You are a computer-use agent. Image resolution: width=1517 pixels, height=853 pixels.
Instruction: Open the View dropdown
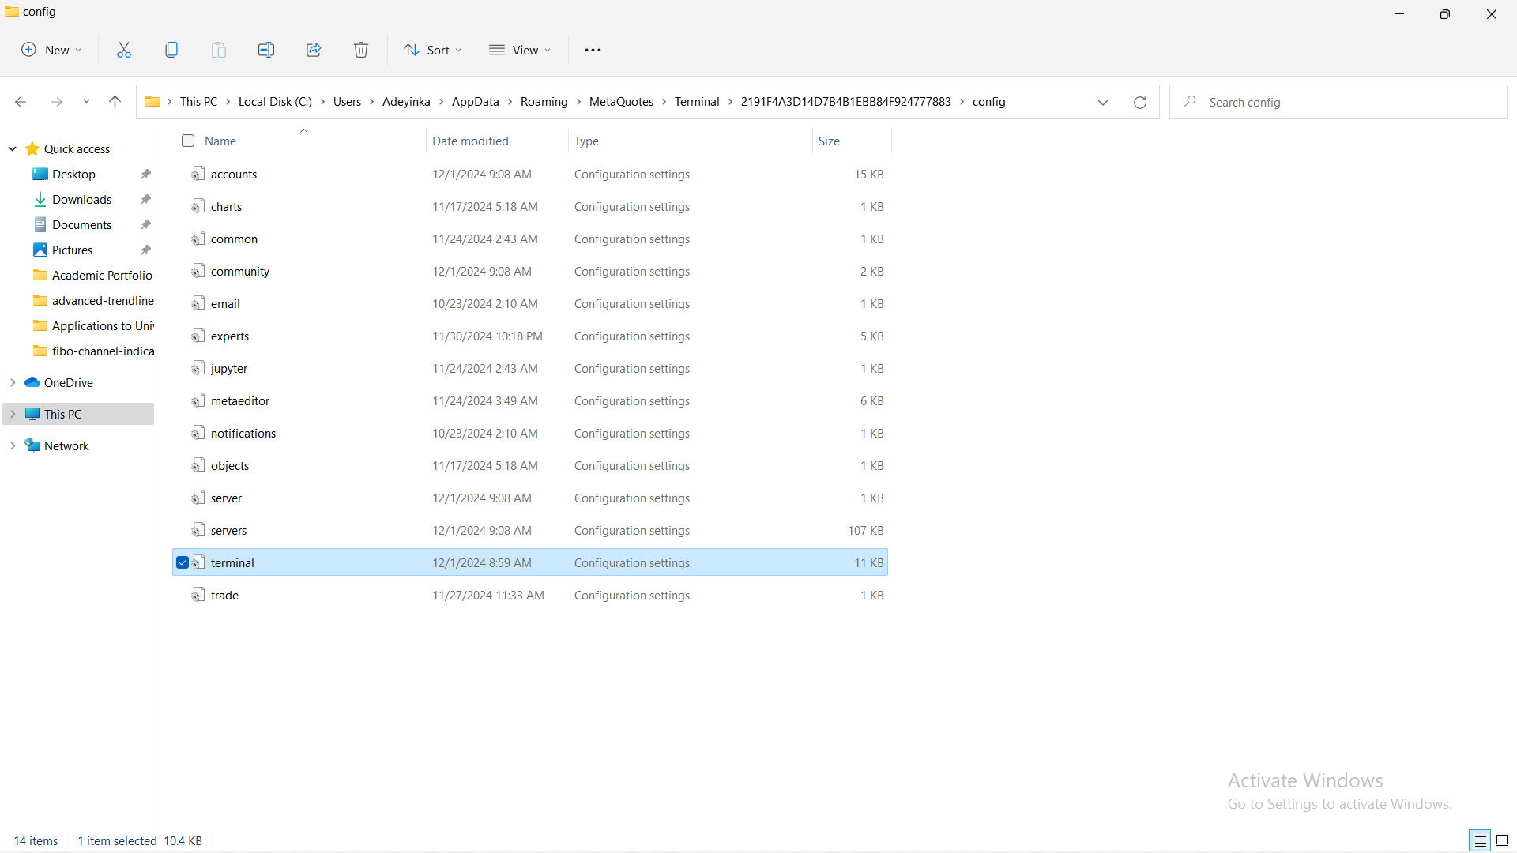click(x=520, y=50)
